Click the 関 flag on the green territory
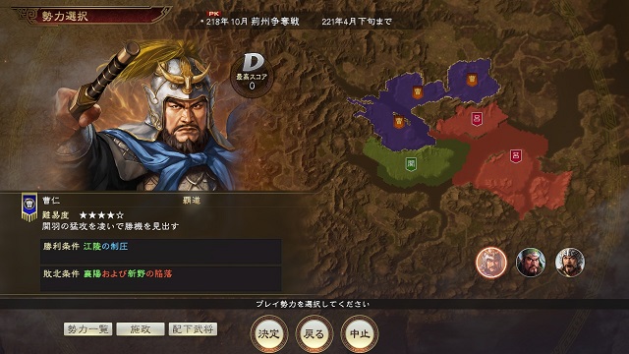This screenshot has width=629, height=354. (411, 164)
